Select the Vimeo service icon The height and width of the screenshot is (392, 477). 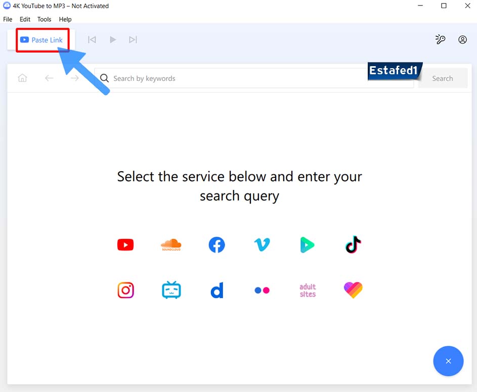[x=262, y=244]
